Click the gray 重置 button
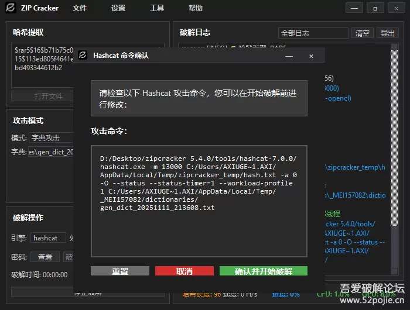 tap(120, 271)
